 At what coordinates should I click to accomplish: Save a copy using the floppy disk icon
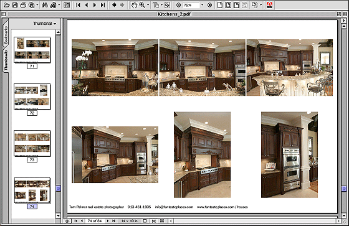15,5
